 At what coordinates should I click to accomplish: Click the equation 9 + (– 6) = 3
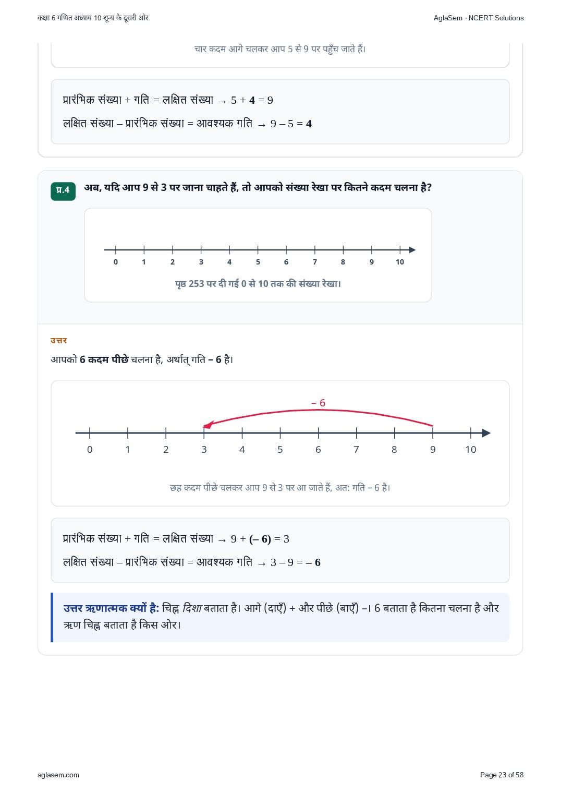pos(260,539)
